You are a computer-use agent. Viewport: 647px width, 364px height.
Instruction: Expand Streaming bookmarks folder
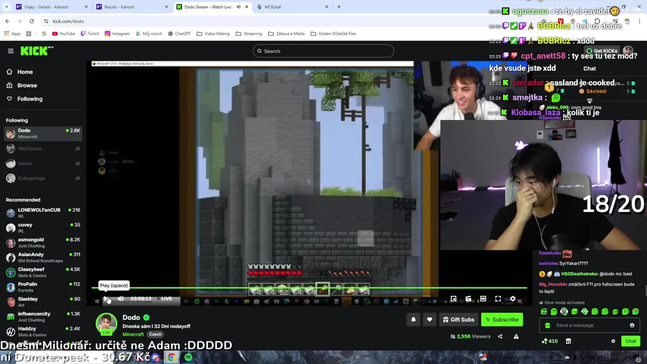coord(248,34)
